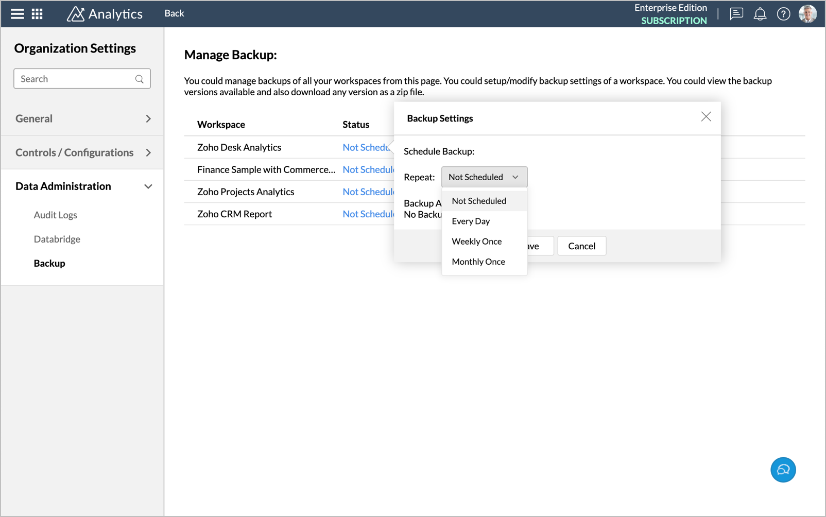Image resolution: width=826 pixels, height=517 pixels.
Task: Open the apps grid launcher
Action: (37, 14)
